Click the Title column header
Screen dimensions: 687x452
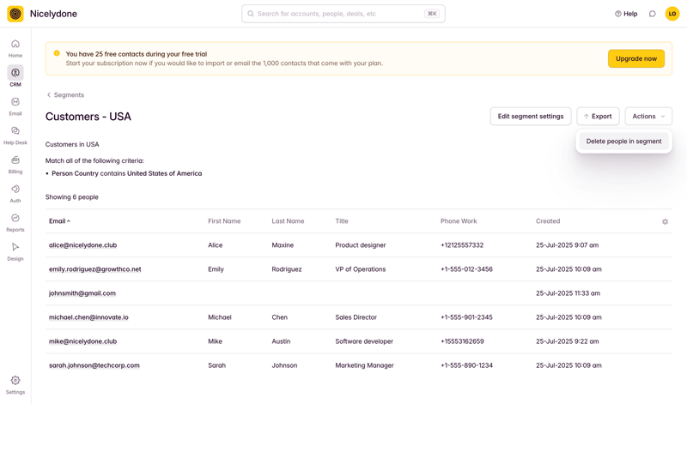point(342,221)
